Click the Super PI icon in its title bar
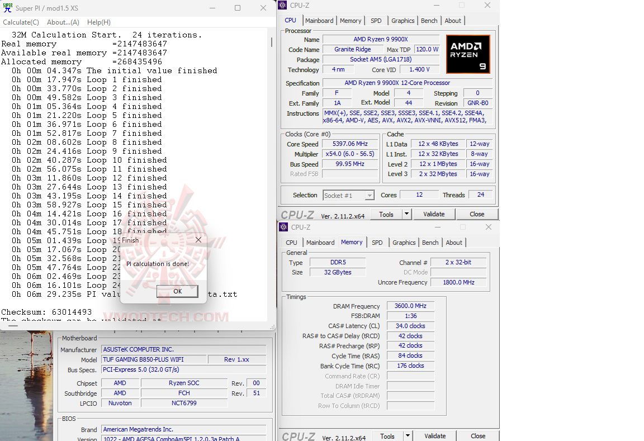 (8, 8)
